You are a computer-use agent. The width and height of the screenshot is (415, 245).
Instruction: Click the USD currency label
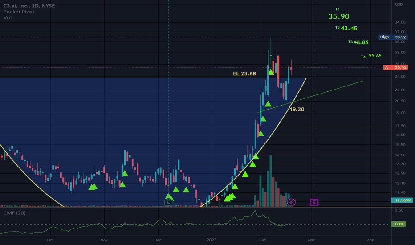[399, 4]
